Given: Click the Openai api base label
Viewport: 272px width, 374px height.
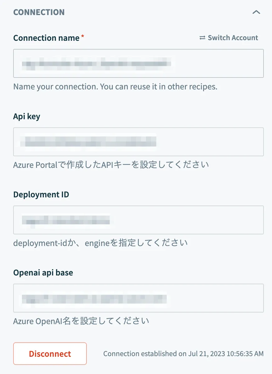Looking at the screenshot, I should pos(43,273).
